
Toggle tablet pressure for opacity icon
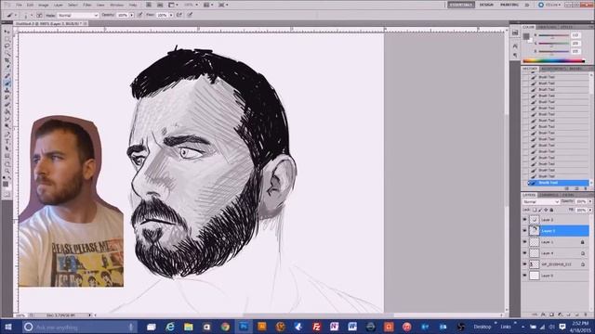tap(139, 15)
